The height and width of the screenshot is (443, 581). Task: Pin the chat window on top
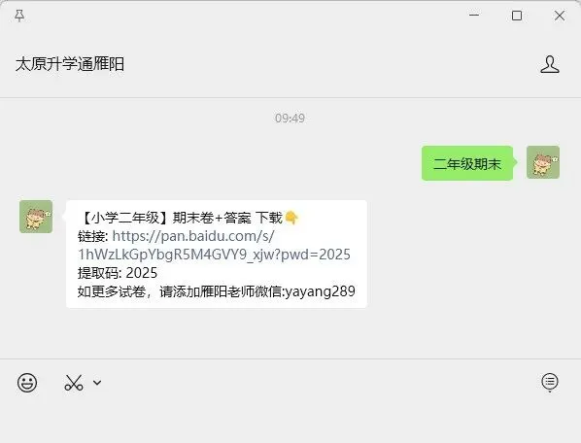point(19,16)
